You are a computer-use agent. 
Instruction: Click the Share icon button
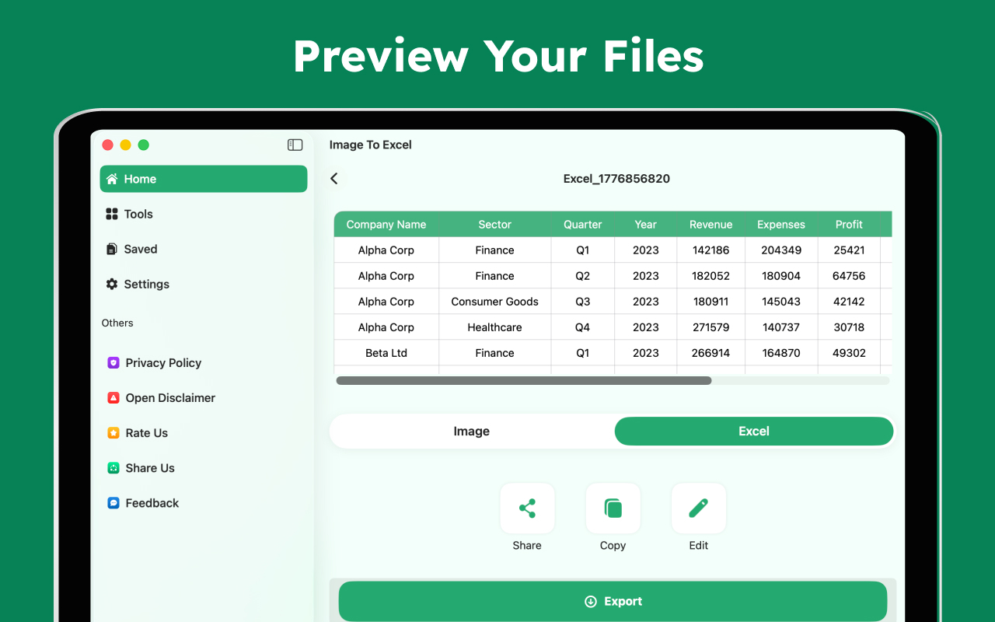(527, 508)
